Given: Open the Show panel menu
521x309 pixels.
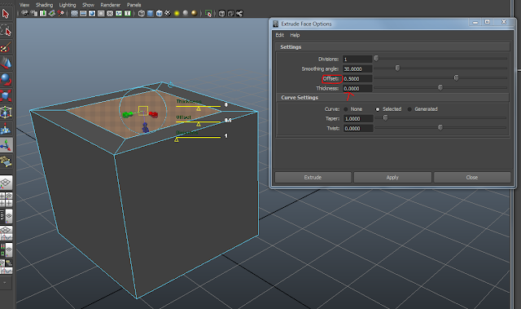Looking at the screenshot, I should pyautogui.click(x=89, y=5).
